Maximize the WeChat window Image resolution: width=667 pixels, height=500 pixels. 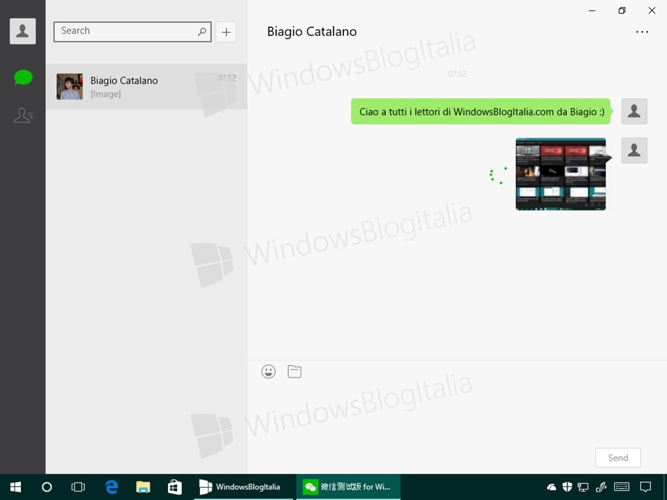pos(621,10)
